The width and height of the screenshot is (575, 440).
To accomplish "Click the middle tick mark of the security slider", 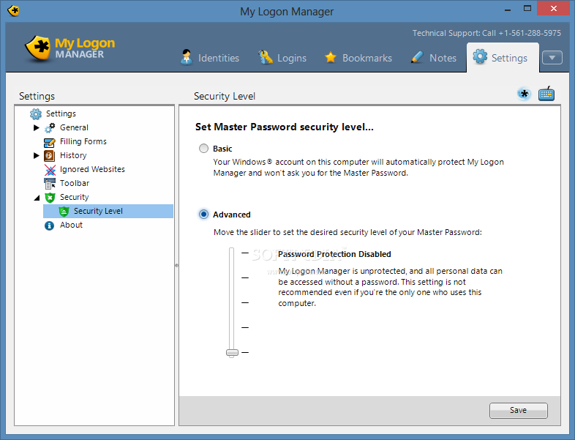I will pyautogui.click(x=245, y=303).
